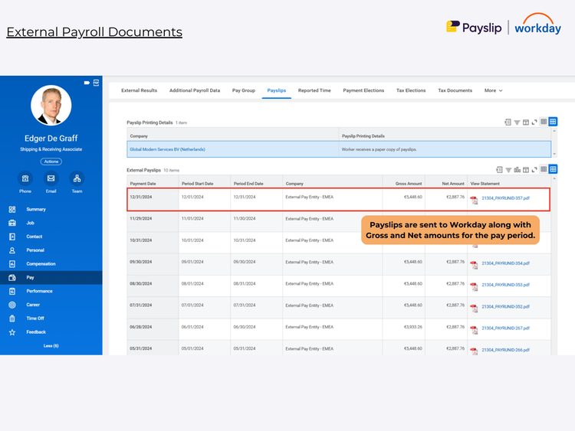Expand the More tabs dropdown
This screenshot has width=575, height=431.
point(493,90)
